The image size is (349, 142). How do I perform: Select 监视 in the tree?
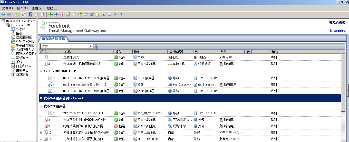(19, 33)
